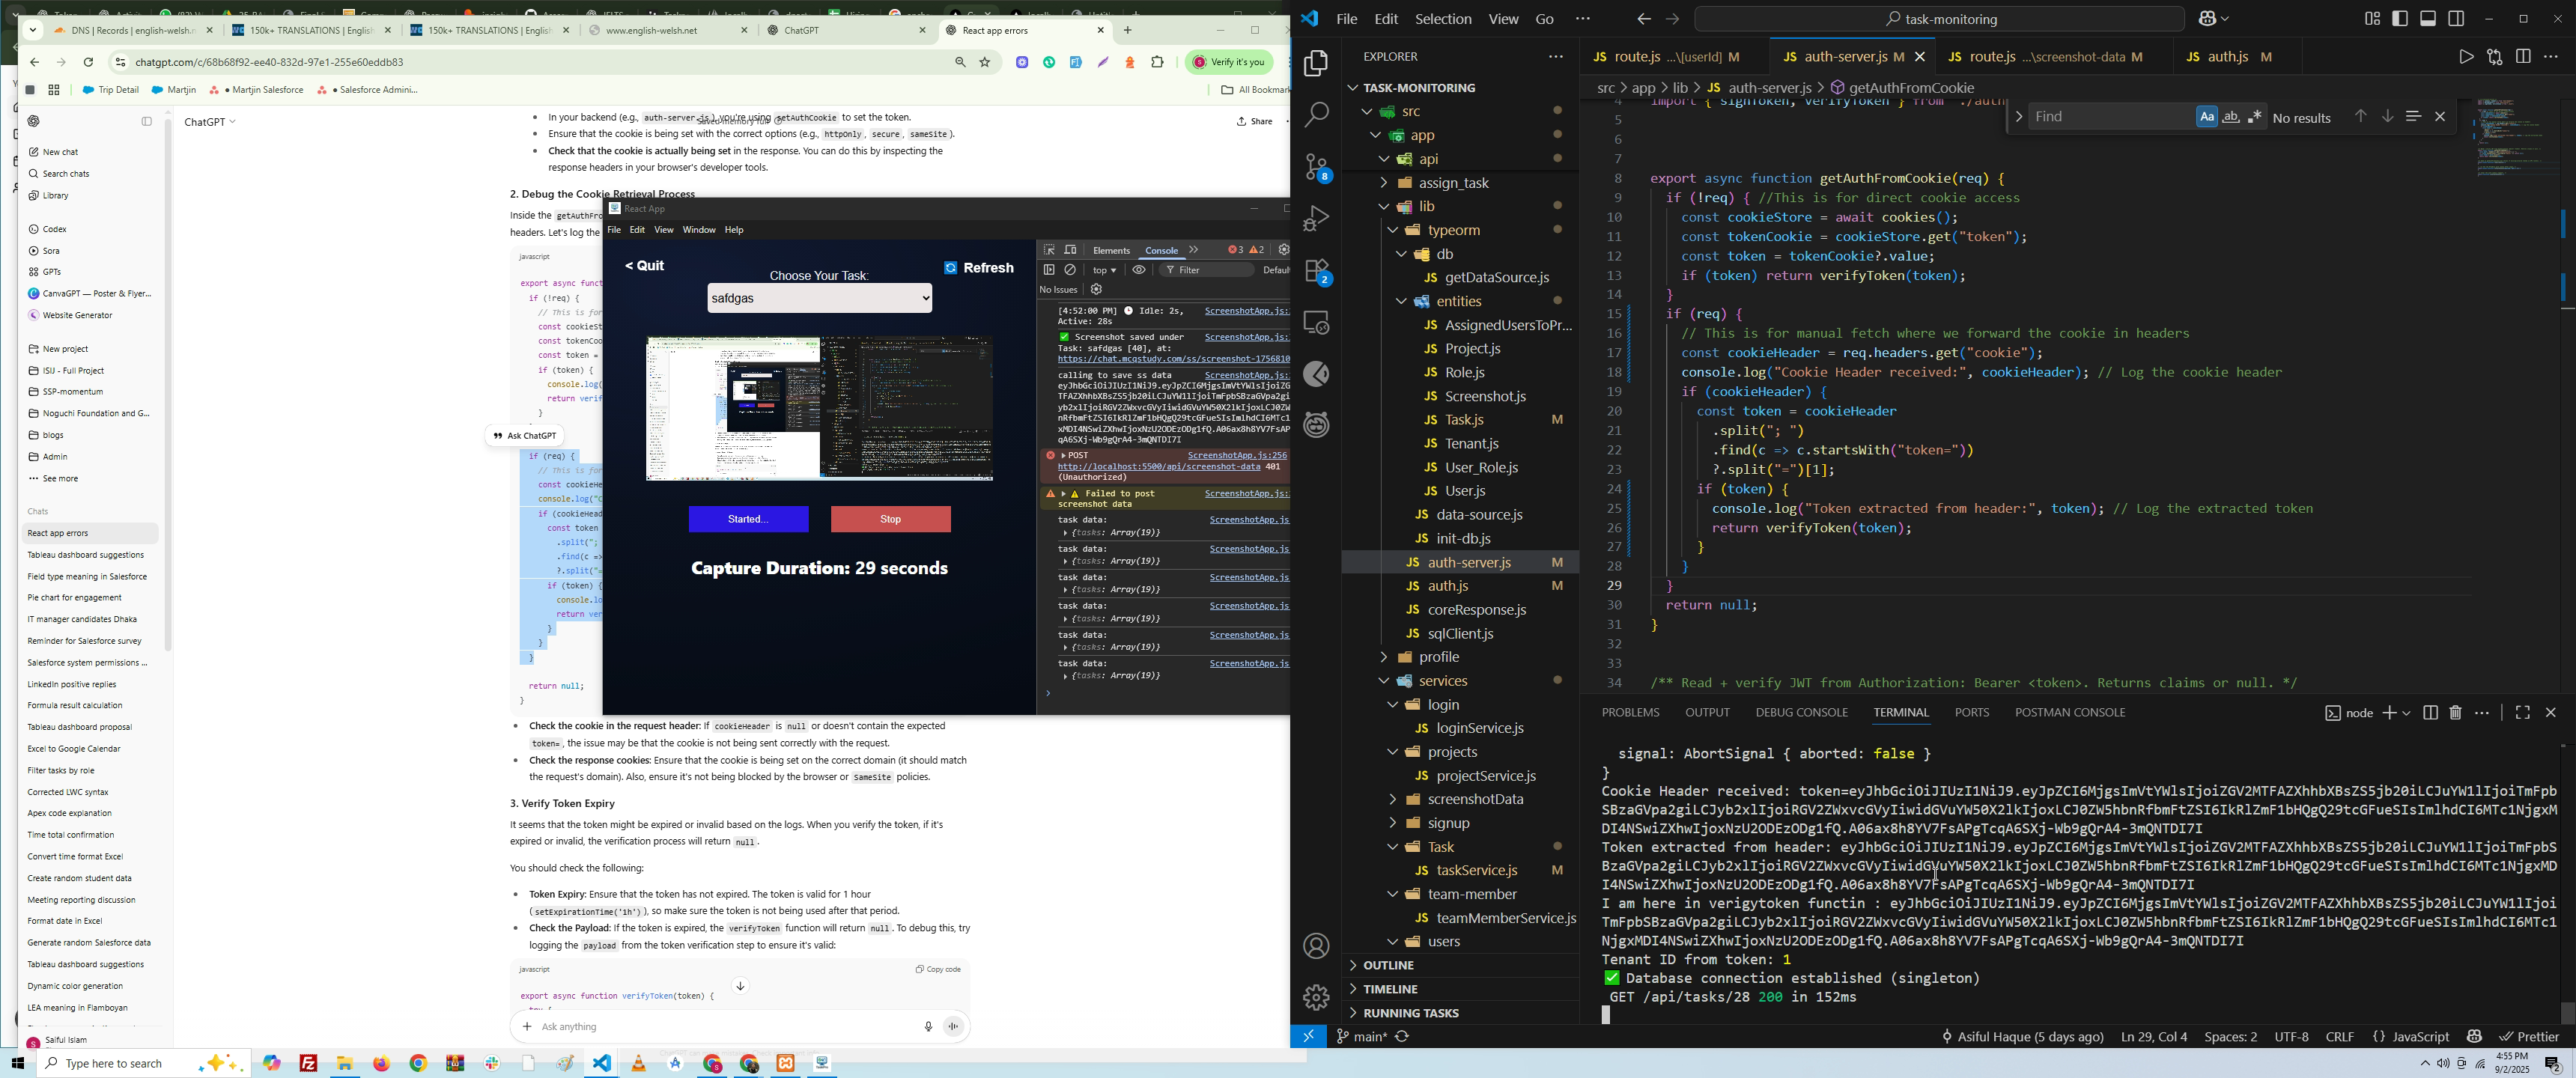Click ChatGPT voice microphone icon
Screen dimensions: 2576x1078
click(927, 1027)
